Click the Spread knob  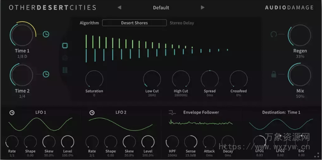[x=210, y=79]
